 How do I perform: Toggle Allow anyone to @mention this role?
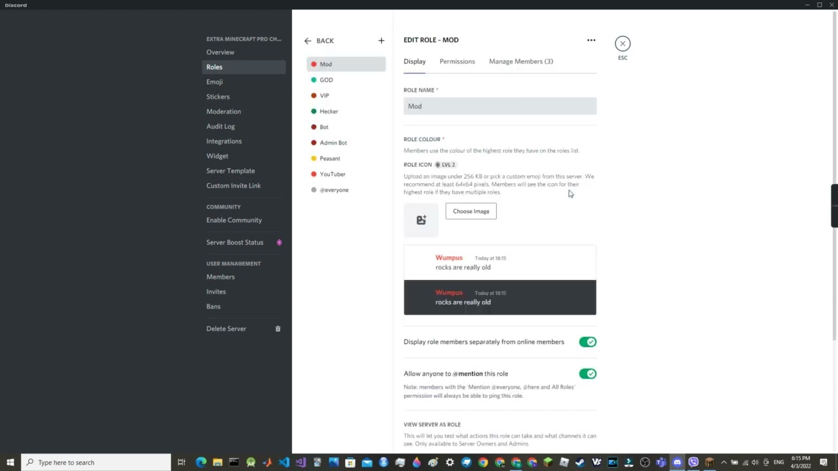pos(587,374)
